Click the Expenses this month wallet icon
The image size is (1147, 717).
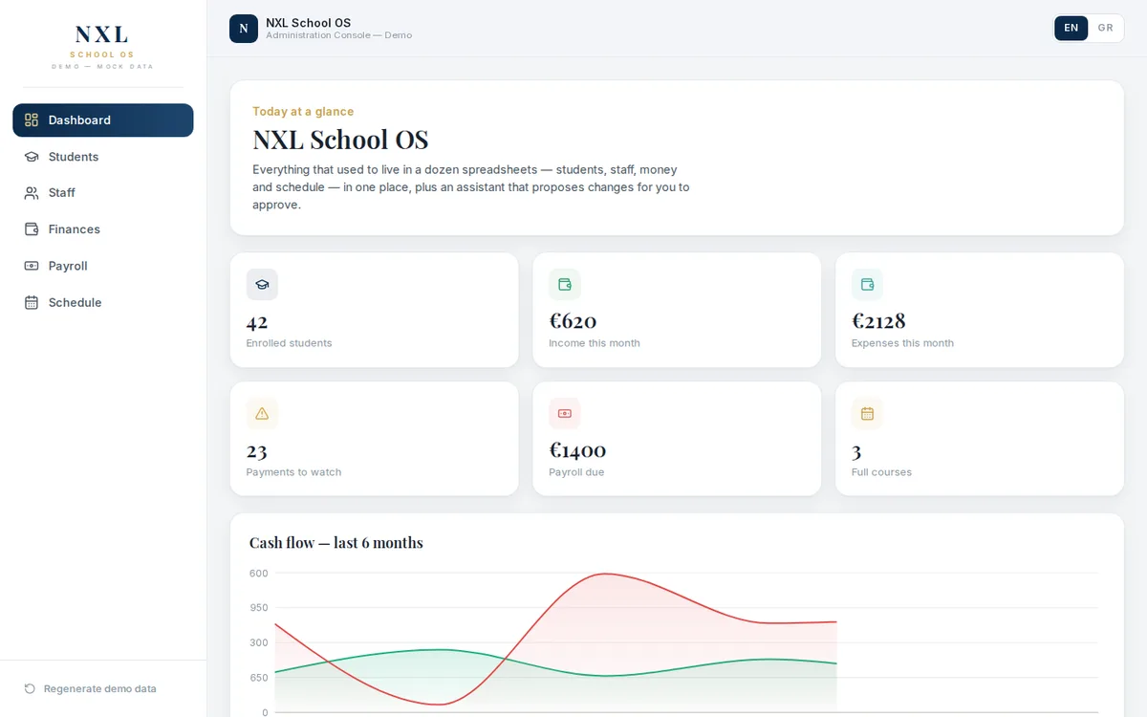coord(867,285)
